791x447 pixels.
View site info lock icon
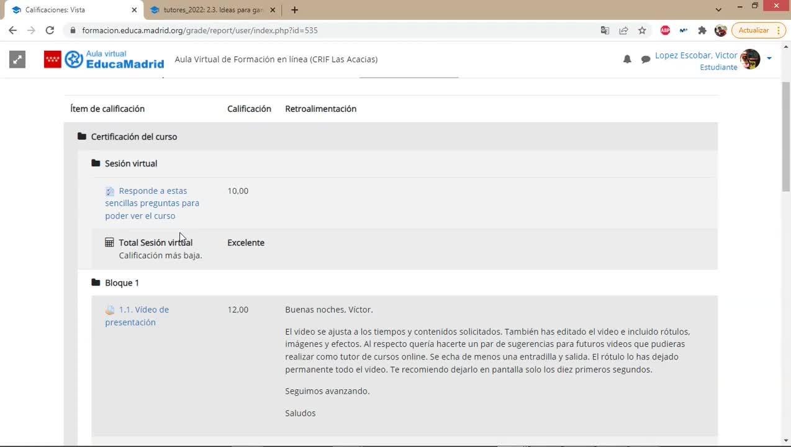point(73,30)
